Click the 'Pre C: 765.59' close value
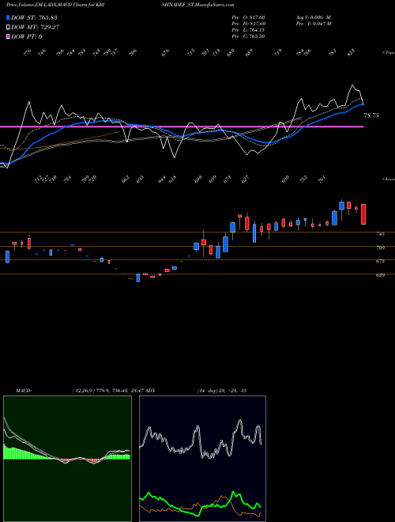395x522 pixels. coord(248,36)
